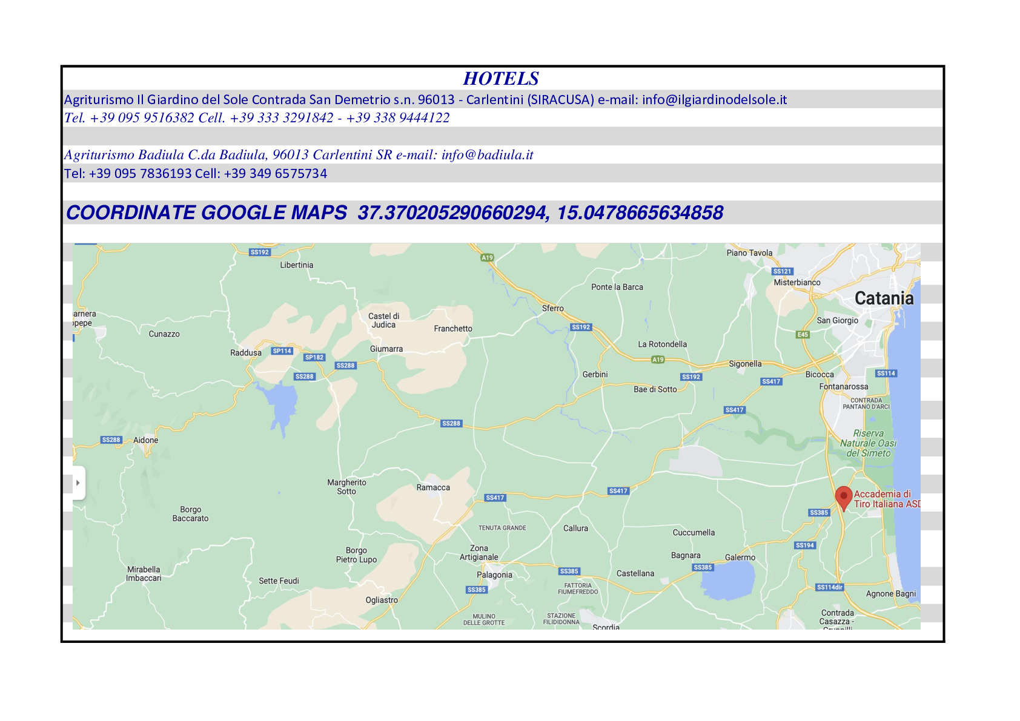This screenshot has height=721, width=1020.
Task: Click the SS192 shield below Sferro
Action: pyautogui.click(x=581, y=327)
